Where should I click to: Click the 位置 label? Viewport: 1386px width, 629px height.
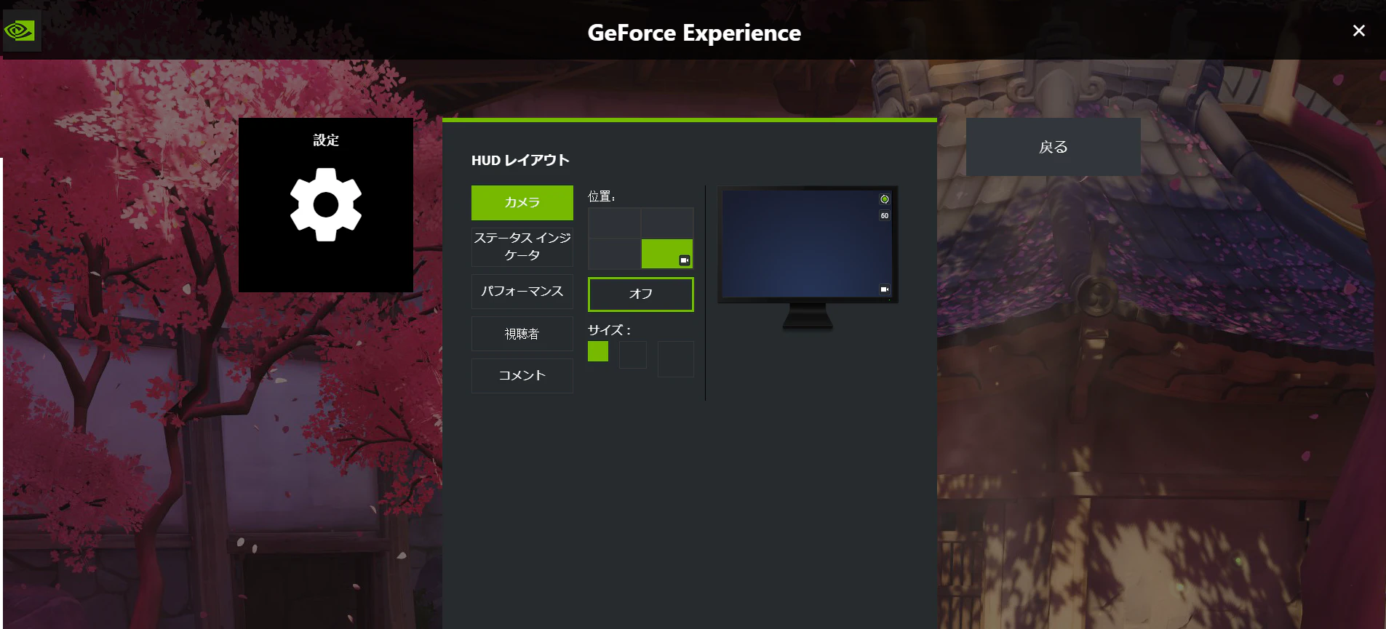602,196
